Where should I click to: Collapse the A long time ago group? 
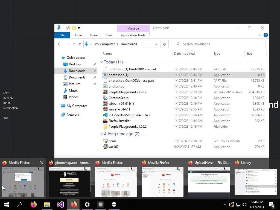click(101, 134)
